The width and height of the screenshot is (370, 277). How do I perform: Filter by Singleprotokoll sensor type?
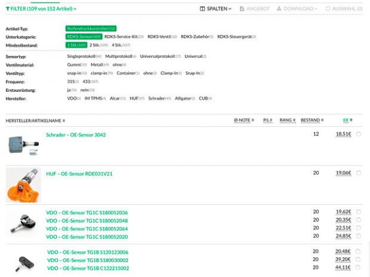[x=84, y=56]
